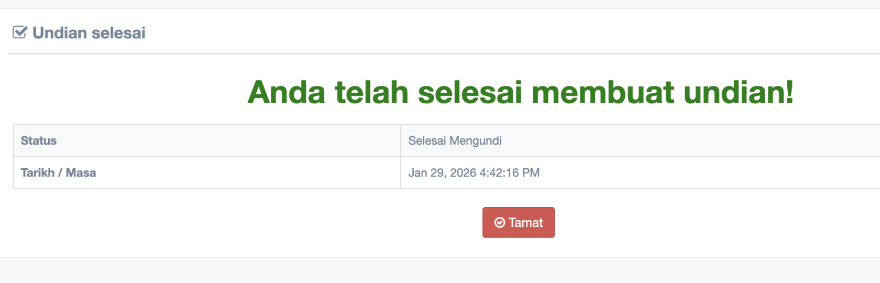Click the word "Undian" in panel title
The image size is (880, 283).
pos(60,33)
